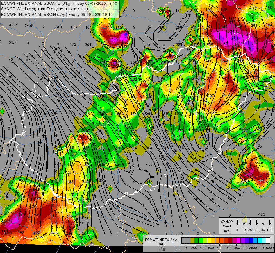Click the '800' tick label on colorbar
The height and width of the screenshot is (253, 275).
coord(219,248)
